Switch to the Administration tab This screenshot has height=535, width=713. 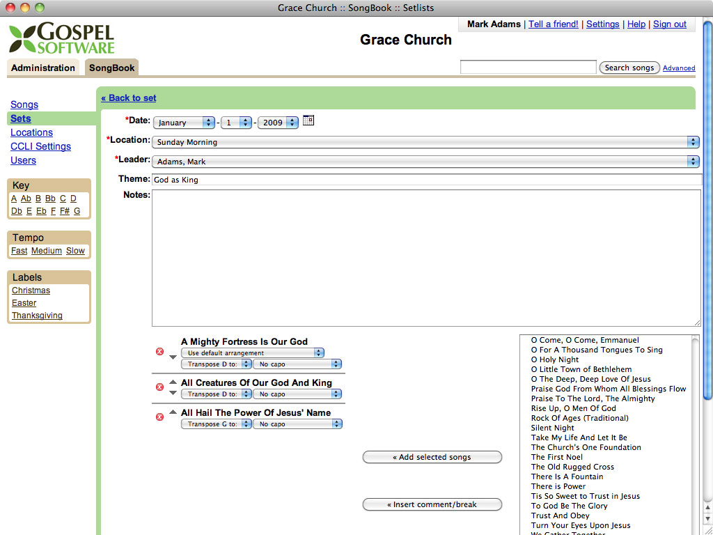pos(43,68)
